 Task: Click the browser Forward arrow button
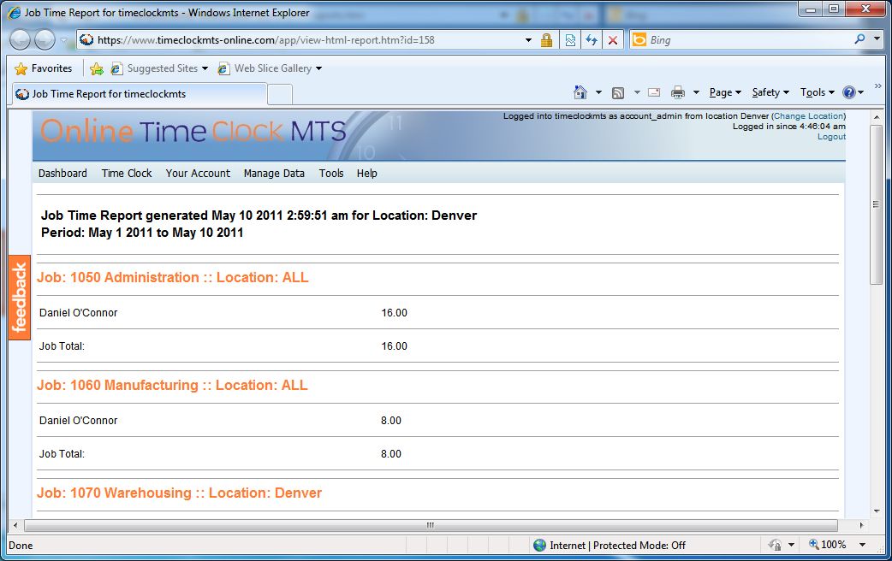click(45, 40)
